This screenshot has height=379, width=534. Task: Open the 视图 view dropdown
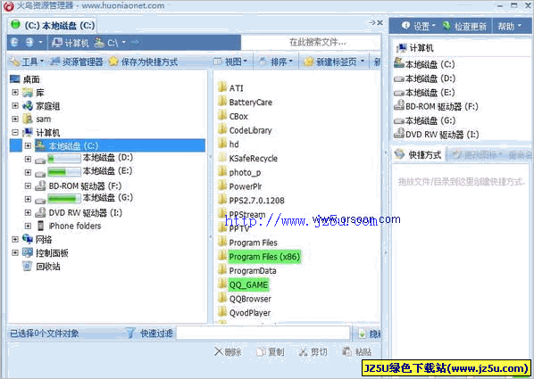point(230,62)
